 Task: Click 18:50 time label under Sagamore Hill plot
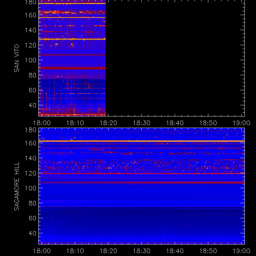click(208, 251)
